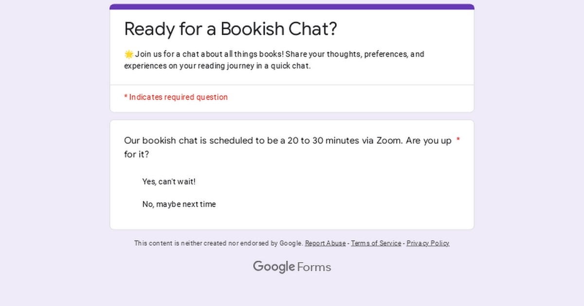584x306 pixels.
Task: Click the red asterisk beside the Zoom question
Action: tap(458, 141)
